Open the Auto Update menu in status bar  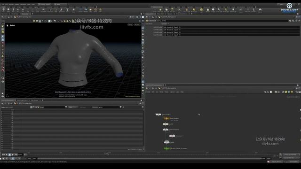293,162
